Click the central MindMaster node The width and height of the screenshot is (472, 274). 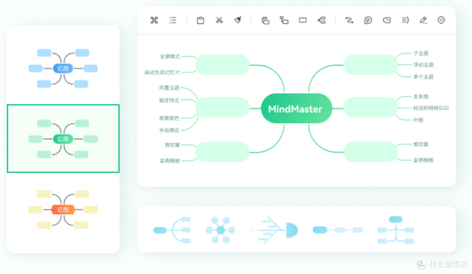295,109
